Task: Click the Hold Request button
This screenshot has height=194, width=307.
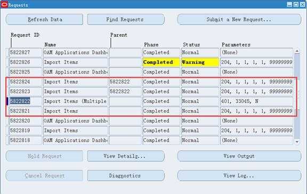Action: coord(44,156)
